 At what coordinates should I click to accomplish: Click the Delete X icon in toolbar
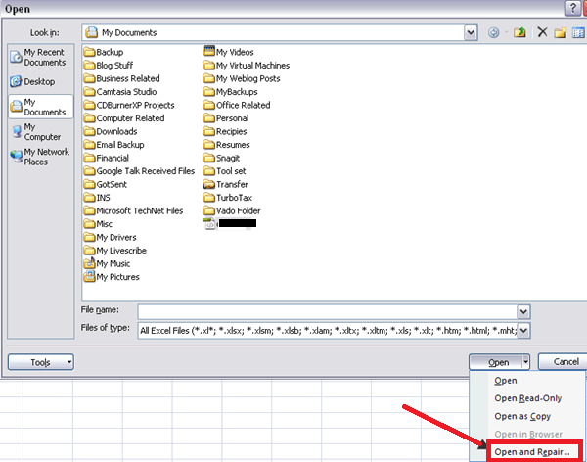click(542, 32)
